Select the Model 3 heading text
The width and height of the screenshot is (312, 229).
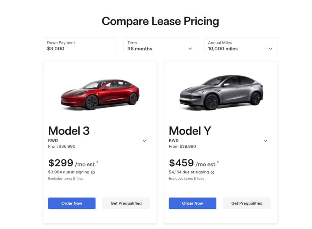coord(69,131)
